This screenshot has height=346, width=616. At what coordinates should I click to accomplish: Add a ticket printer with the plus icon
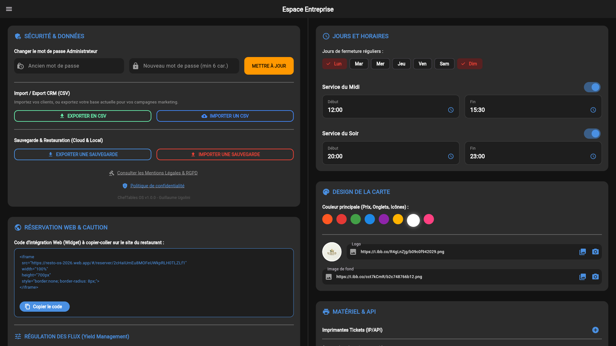click(595, 330)
